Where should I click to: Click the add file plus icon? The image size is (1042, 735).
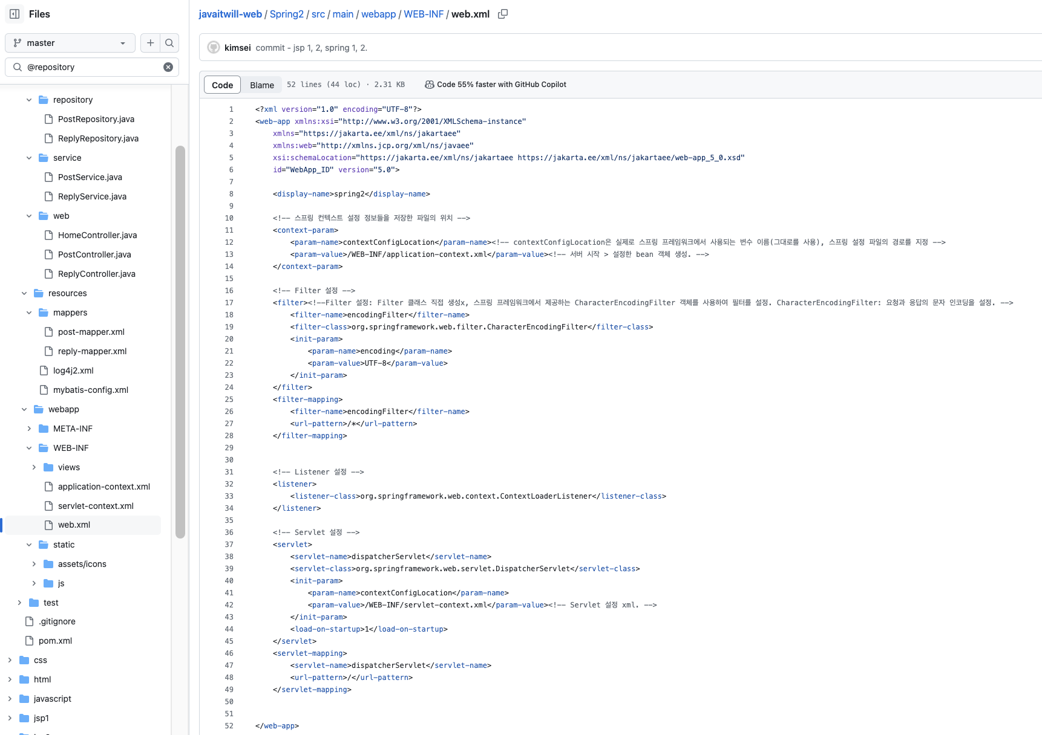point(150,43)
